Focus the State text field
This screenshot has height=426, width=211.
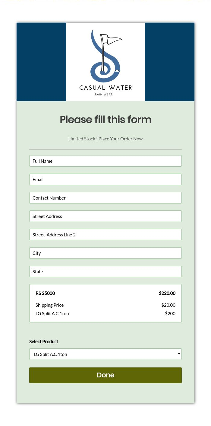[x=105, y=271]
